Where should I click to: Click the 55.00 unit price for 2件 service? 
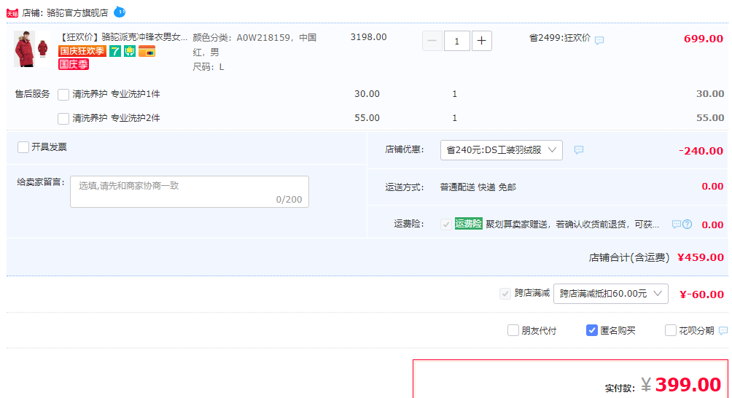[367, 117]
